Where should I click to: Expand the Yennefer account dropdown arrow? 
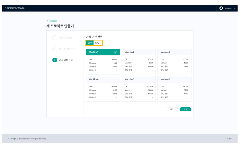tap(234, 8)
